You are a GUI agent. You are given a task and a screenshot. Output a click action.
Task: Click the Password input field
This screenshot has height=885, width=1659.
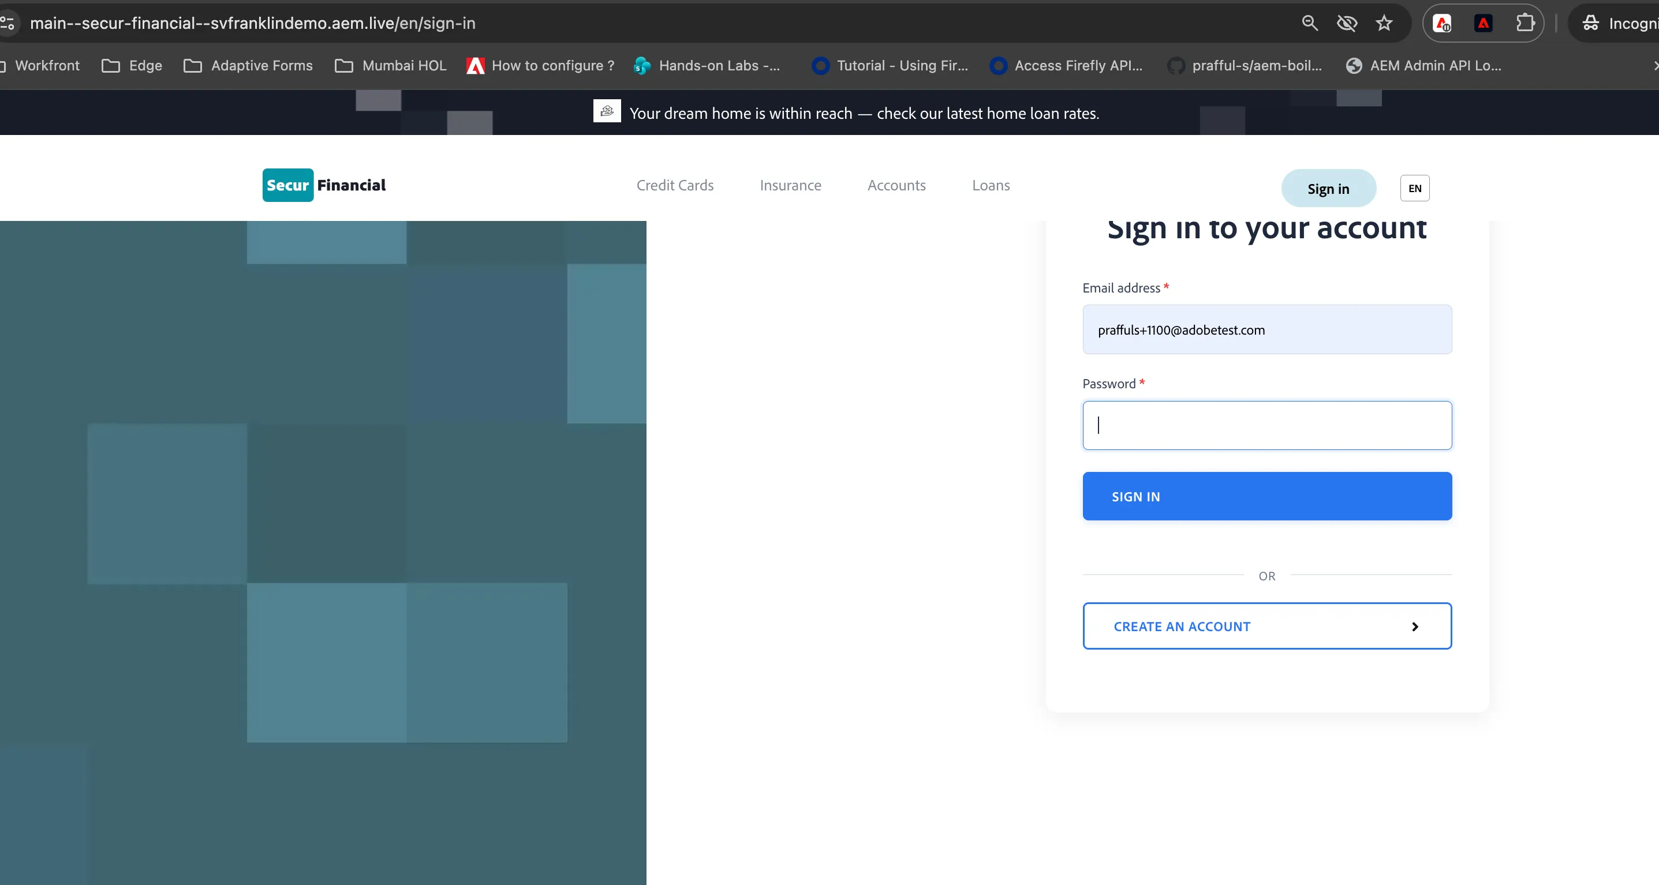1267,425
